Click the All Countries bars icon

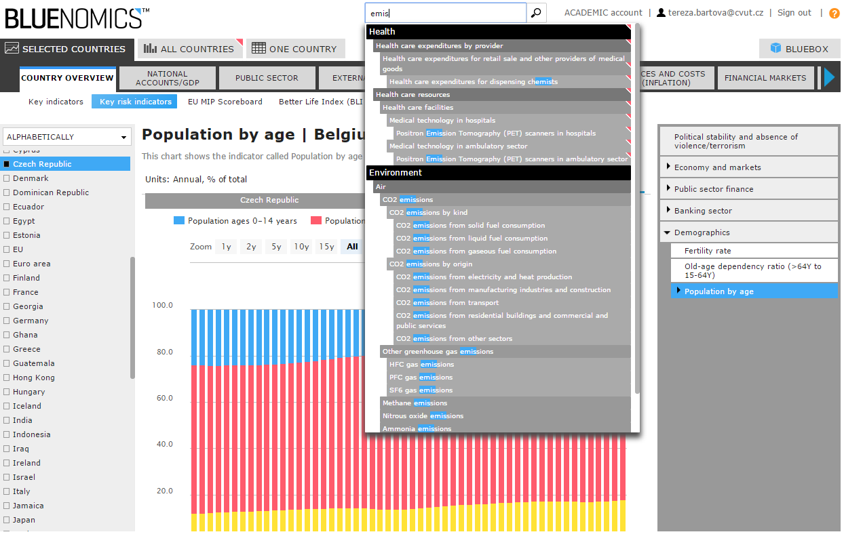(150, 49)
